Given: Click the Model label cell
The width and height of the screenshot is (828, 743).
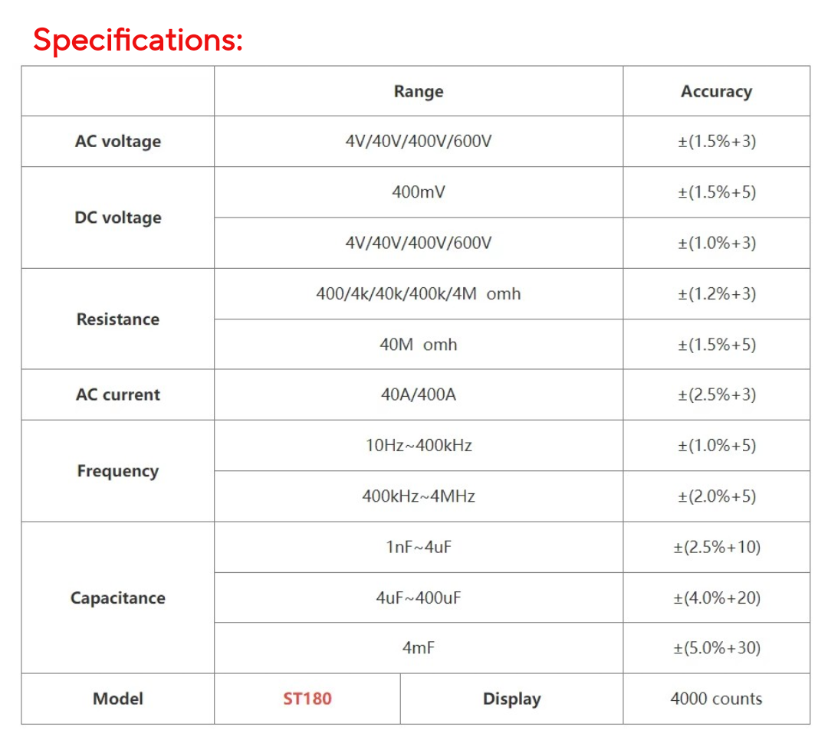Looking at the screenshot, I should pos(118,699).
